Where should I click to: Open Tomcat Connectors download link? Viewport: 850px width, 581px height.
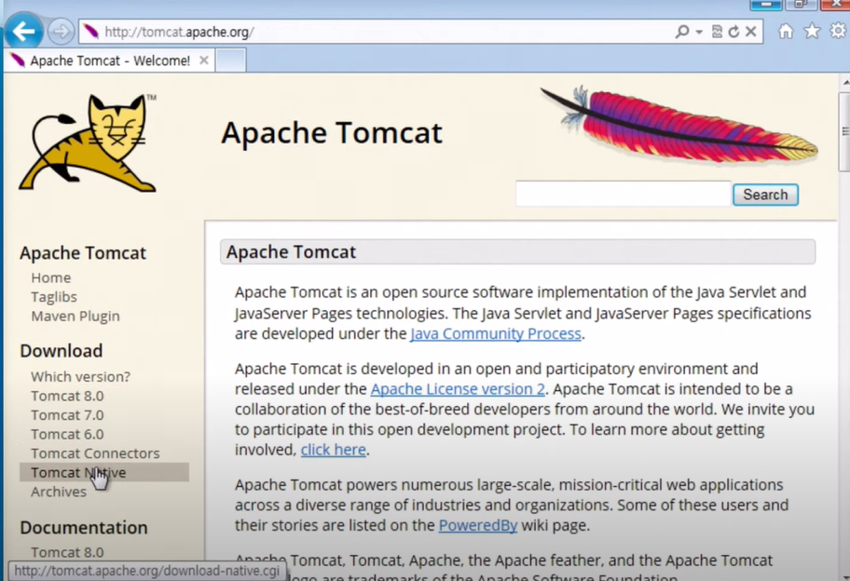pos(95,453)
